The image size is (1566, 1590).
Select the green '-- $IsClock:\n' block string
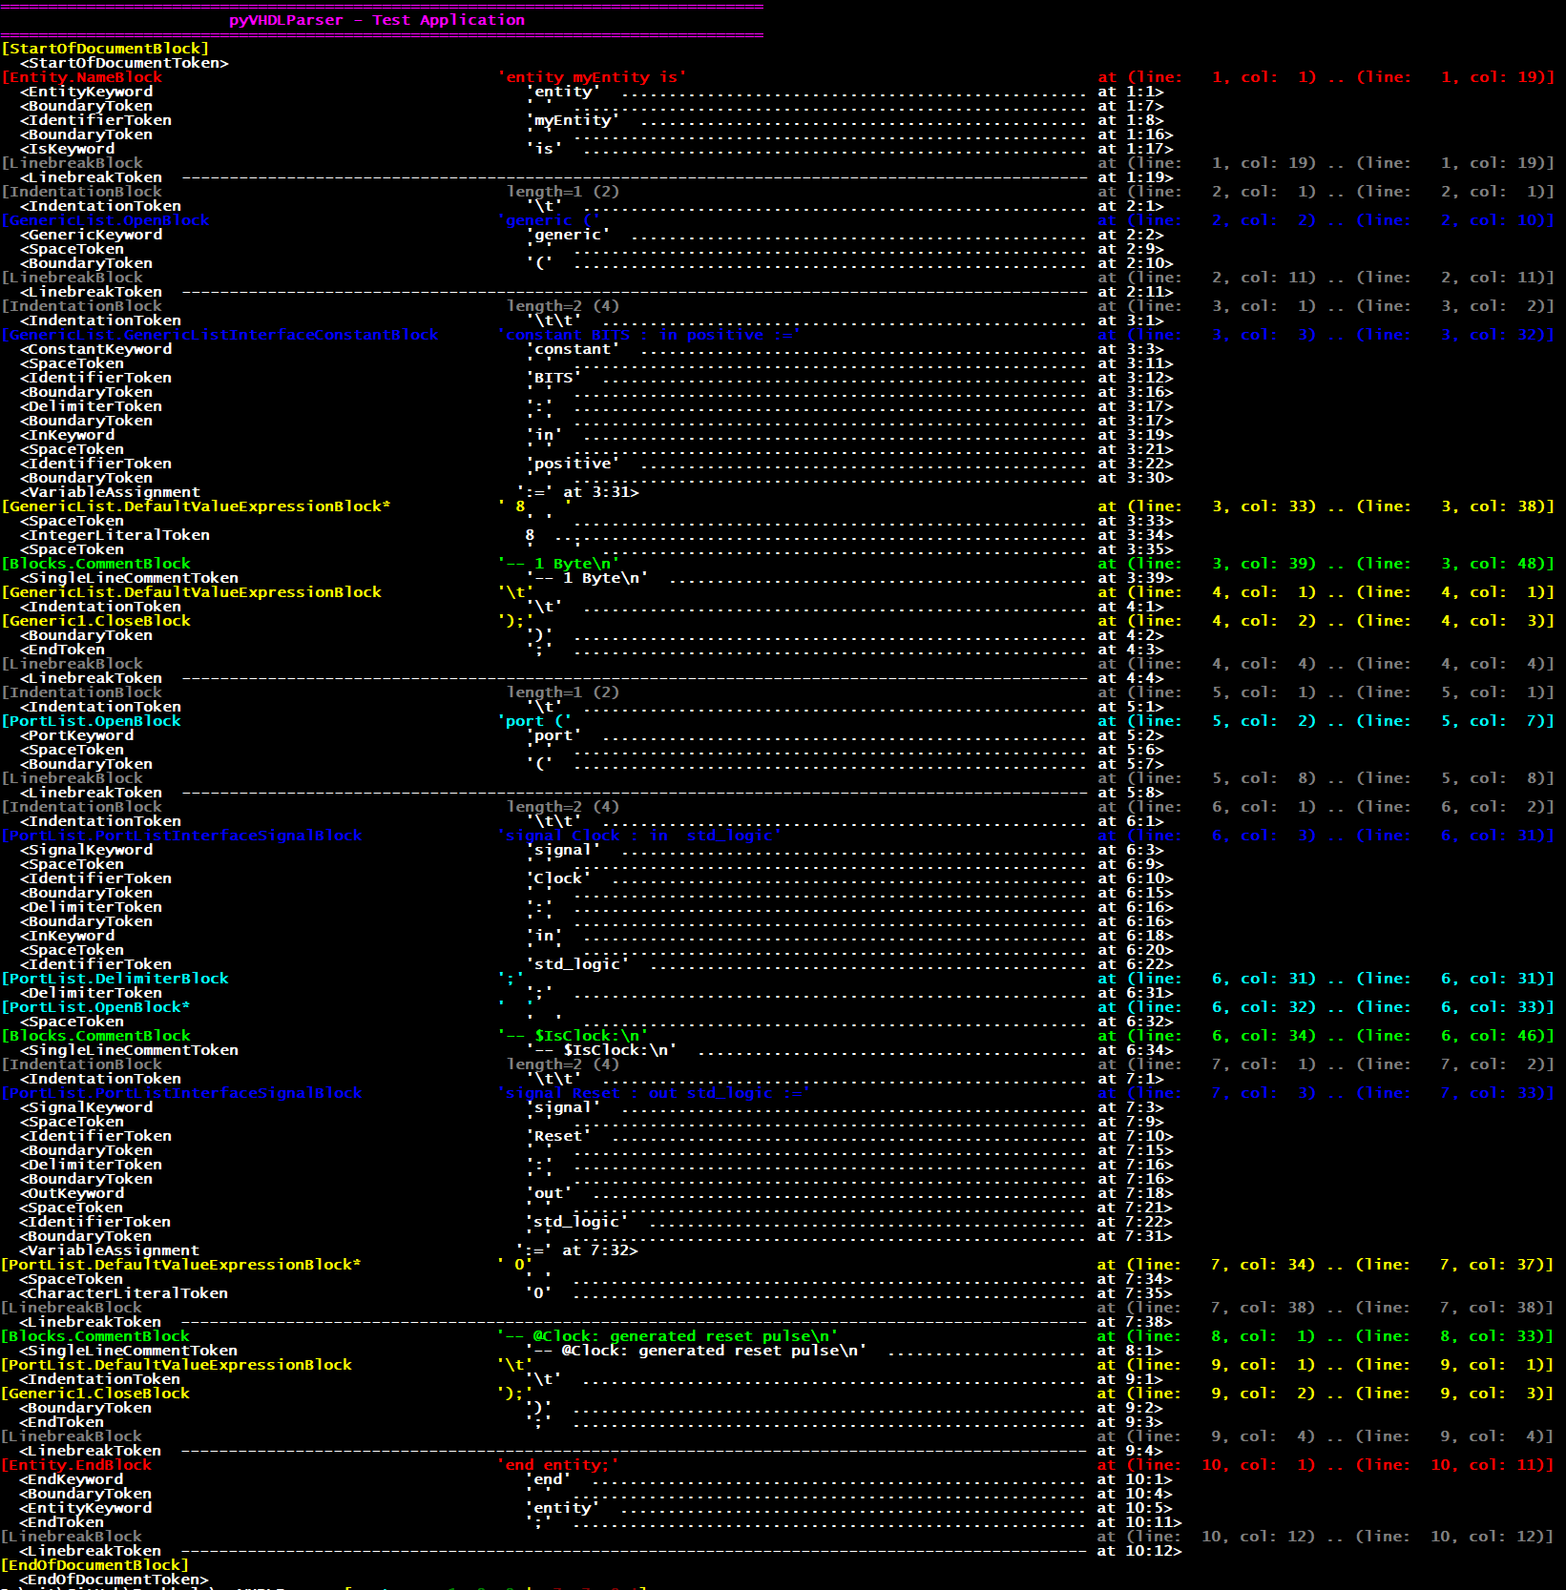coord(573,1036)
